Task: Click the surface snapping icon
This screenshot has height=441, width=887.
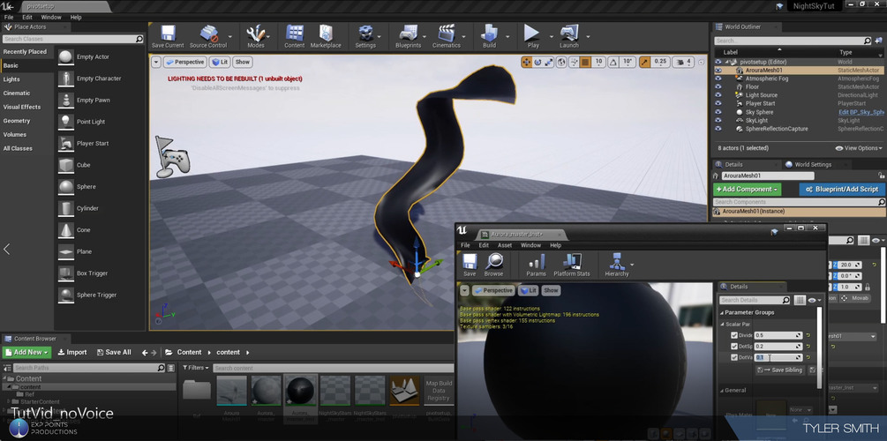Action: (x=574, y=63)
